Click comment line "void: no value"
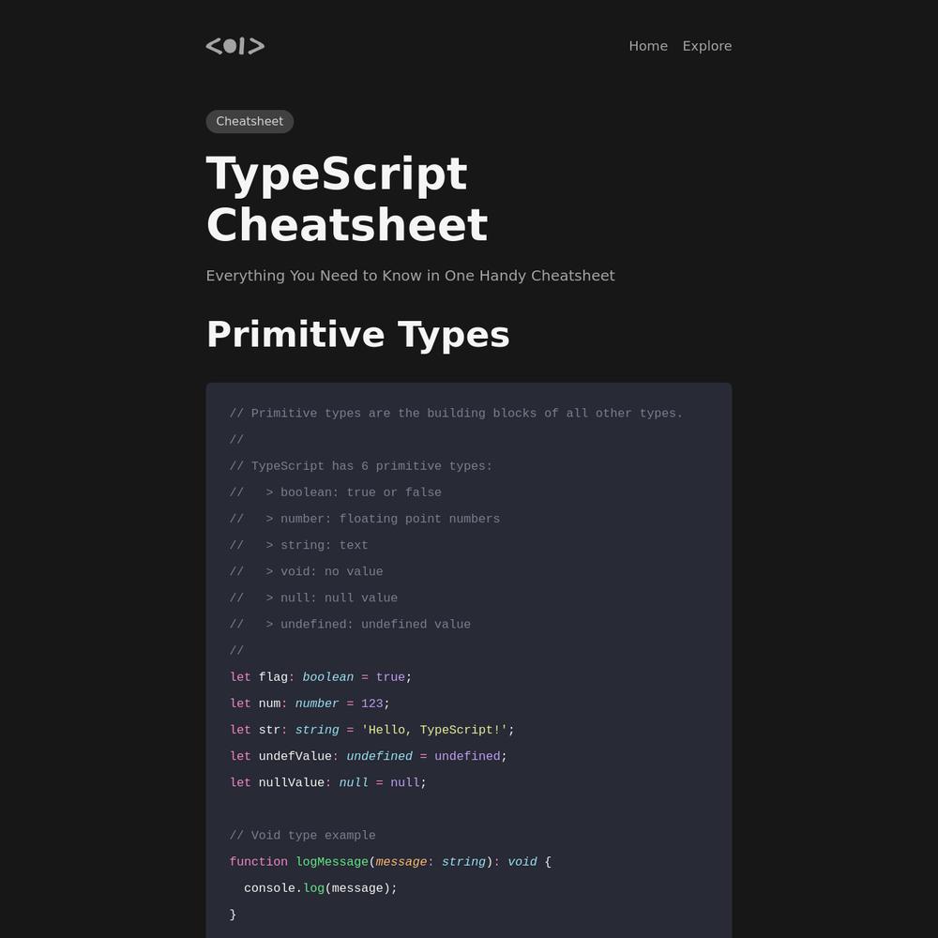The image size is (938, 938). 307,571
